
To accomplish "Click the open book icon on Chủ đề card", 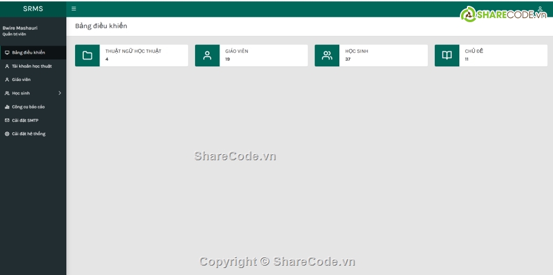I will coord(447,55).
